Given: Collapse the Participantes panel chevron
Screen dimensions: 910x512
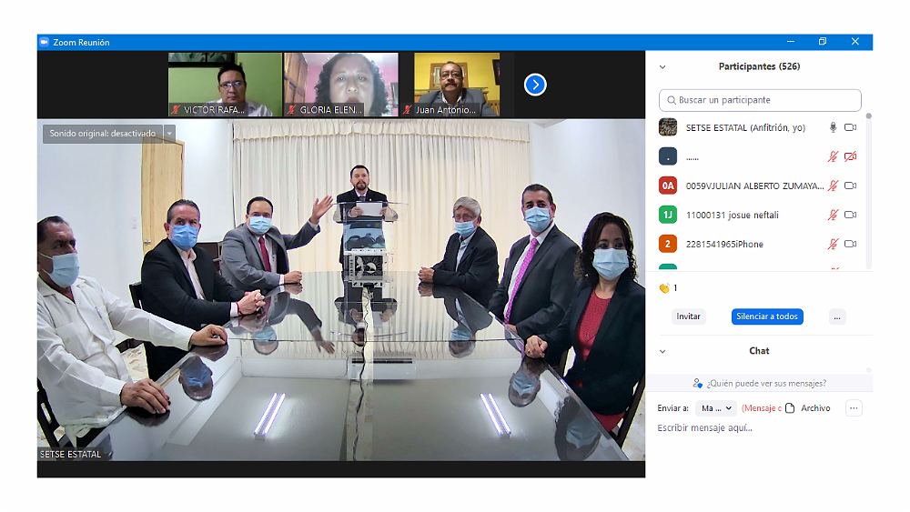Looking at the screenshot, I should coord(662,67).
